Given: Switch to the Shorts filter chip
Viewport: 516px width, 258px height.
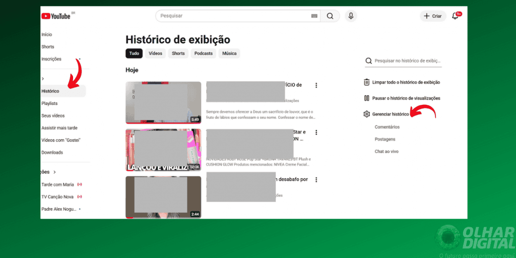Looking at the screenshot, I should coord(178,53).
